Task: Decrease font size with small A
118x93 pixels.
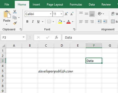Action: tap(72, 14)
